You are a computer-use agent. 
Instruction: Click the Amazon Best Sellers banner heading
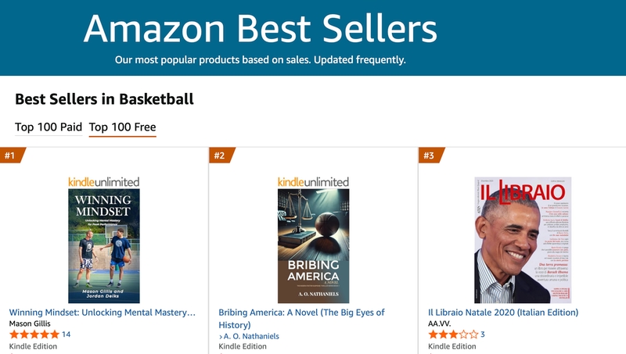(x=260, y=30)
